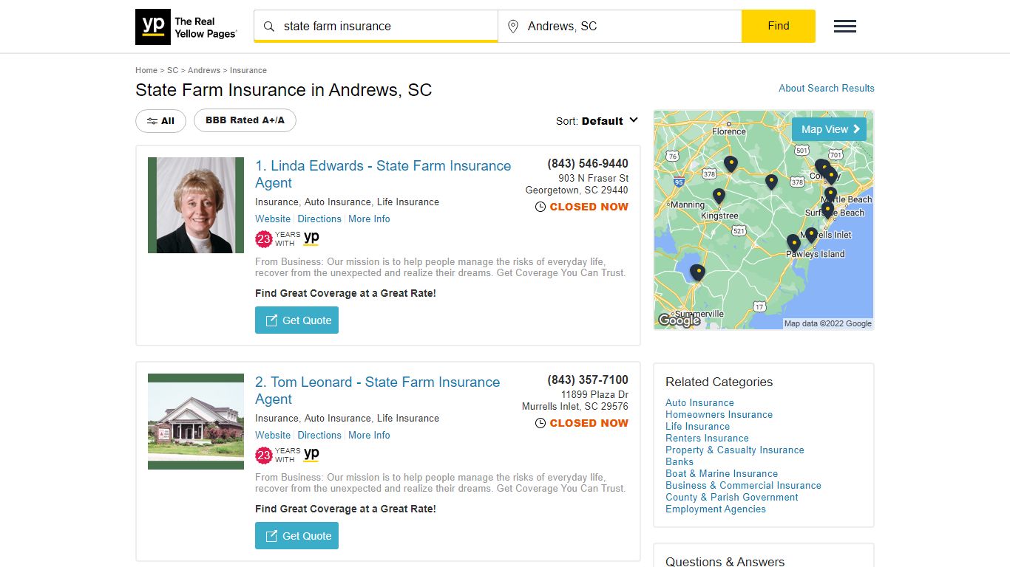
Task: Open Property & Casualty Insurance category
Action: click(734, 450)
